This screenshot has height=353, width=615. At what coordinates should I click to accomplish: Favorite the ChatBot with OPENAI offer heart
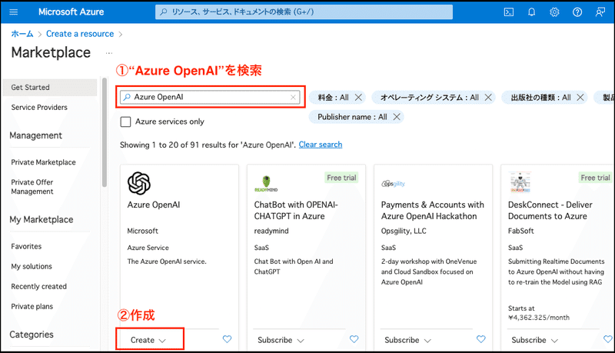pos(354,339)
